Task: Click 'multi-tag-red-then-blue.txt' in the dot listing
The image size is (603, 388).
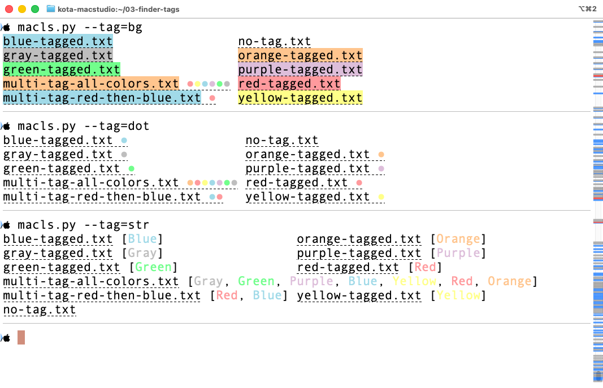Action: [102, 197]
